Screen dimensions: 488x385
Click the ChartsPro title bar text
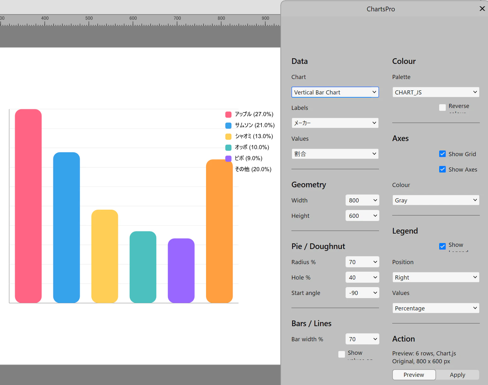(x=381, y=9)
